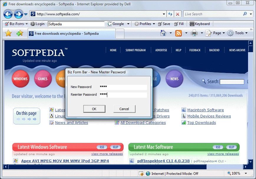The width and height of the screenshot is (256, 179).
Task: Click the toolbar overflow chevron
Action: tap(251, 29)
